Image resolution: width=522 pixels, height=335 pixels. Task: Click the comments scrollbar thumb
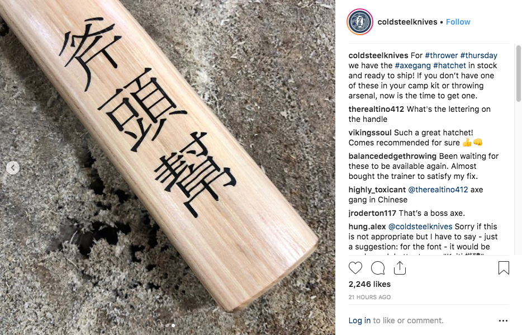[518, 73]
